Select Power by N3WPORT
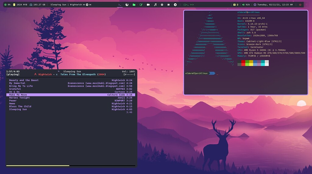 click(71, 101)
